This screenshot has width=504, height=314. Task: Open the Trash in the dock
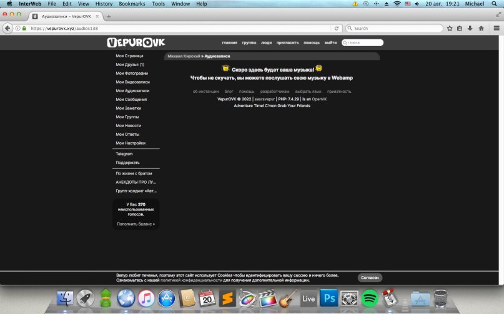coord(440,298)
